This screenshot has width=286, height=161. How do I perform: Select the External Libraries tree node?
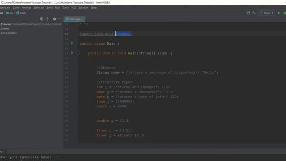(x=5, y=29)
